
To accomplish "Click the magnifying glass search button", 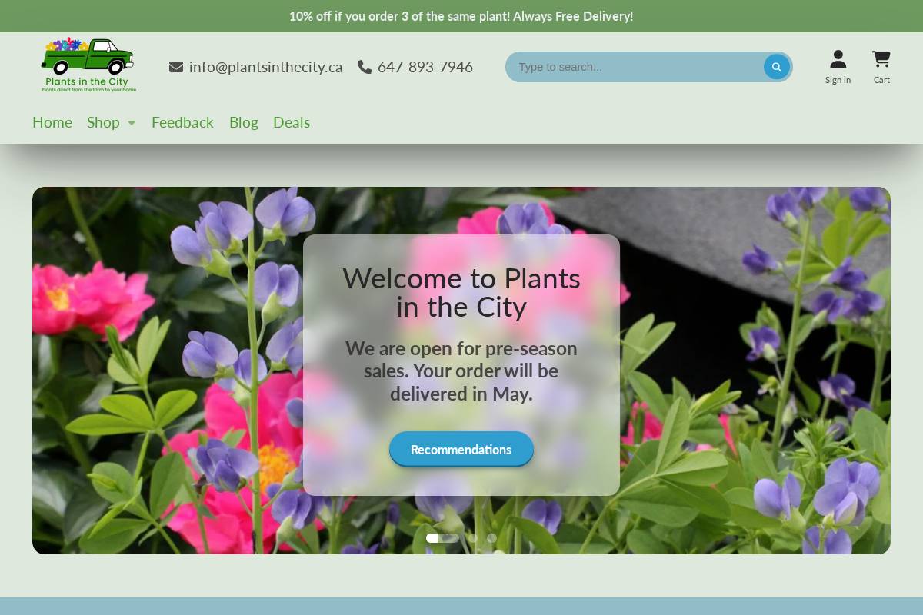I will (x=776, y=67).
